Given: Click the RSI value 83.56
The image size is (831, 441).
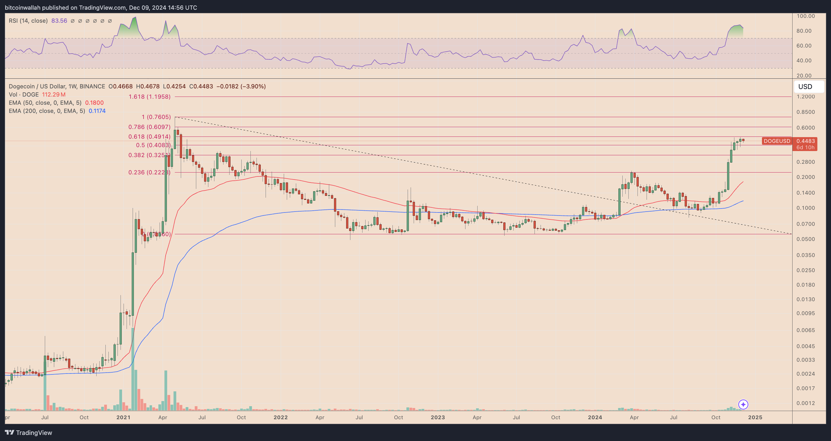Looking at the screenshot, I should pos(59,21).
